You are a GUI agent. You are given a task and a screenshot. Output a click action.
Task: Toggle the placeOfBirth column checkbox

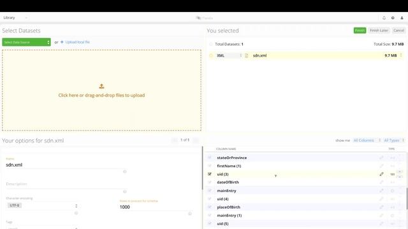(x=210, y=207)
